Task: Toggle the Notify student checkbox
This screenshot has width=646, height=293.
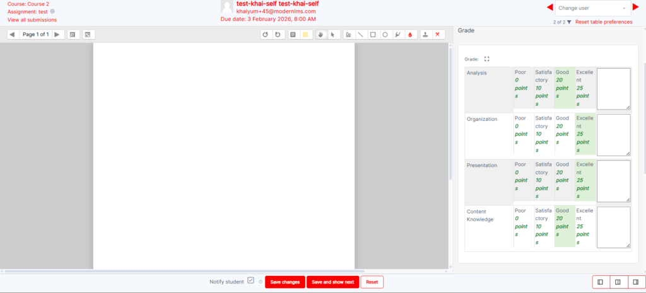Action: point(251,280)
